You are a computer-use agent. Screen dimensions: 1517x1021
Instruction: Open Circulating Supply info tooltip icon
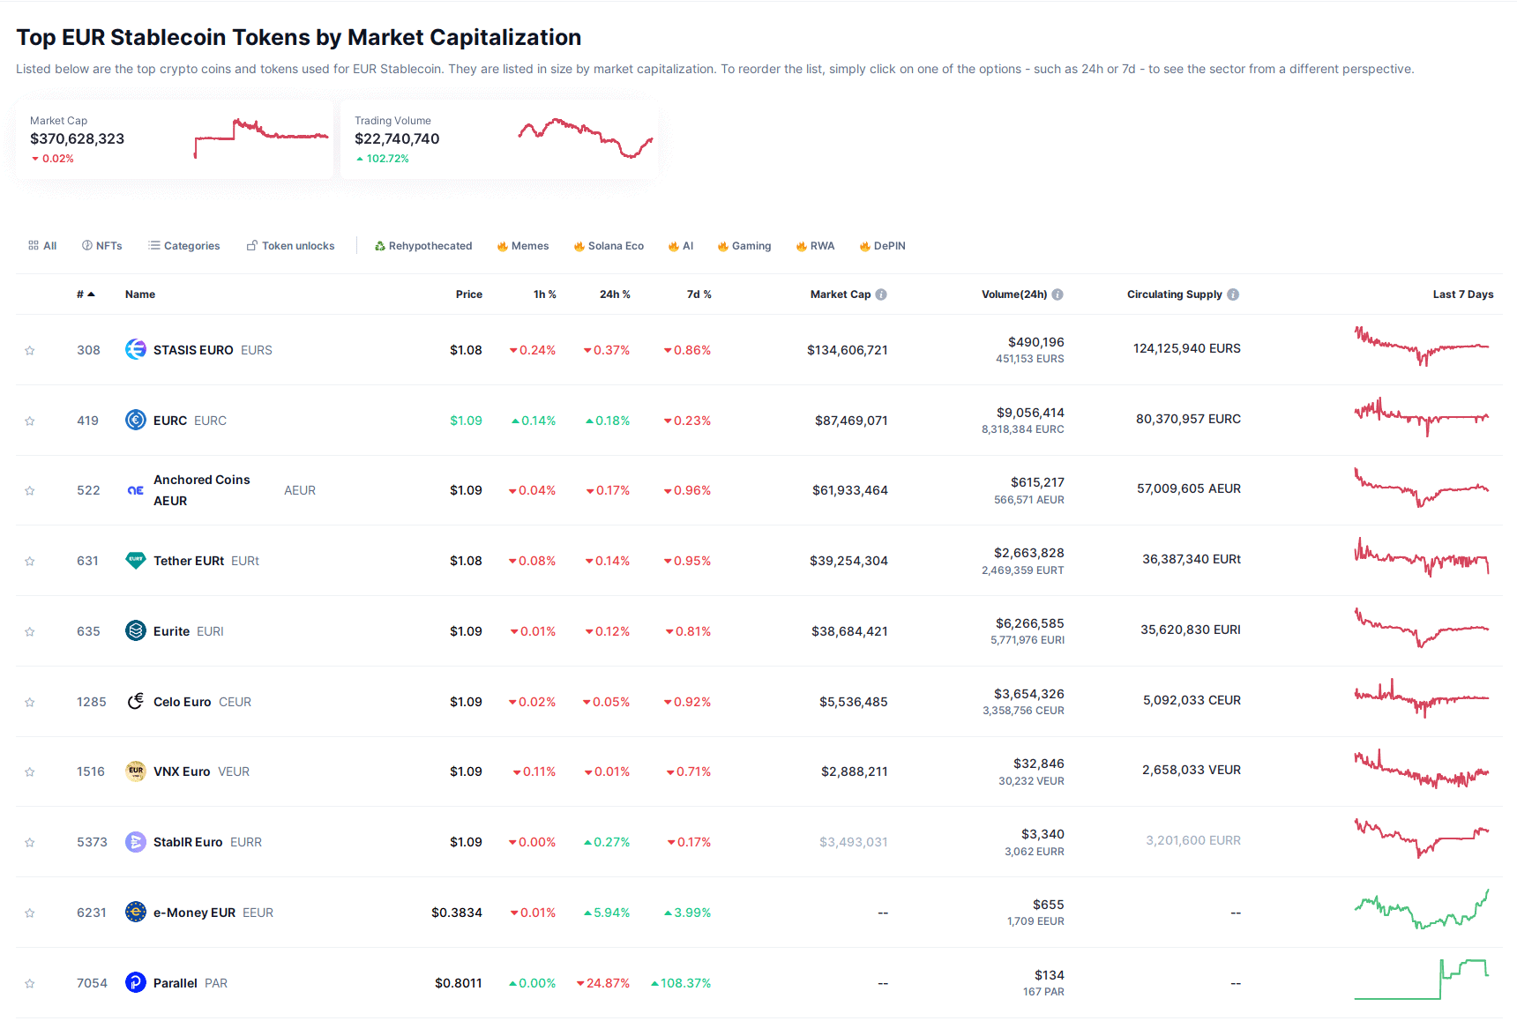click(1233, 294)
